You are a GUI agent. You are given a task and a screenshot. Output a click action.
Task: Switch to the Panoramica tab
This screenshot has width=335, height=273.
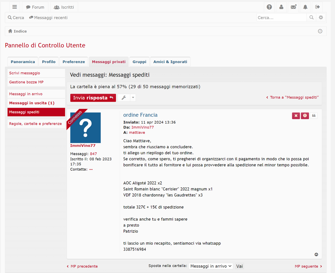pyautogui.click(x=23, y=62)
